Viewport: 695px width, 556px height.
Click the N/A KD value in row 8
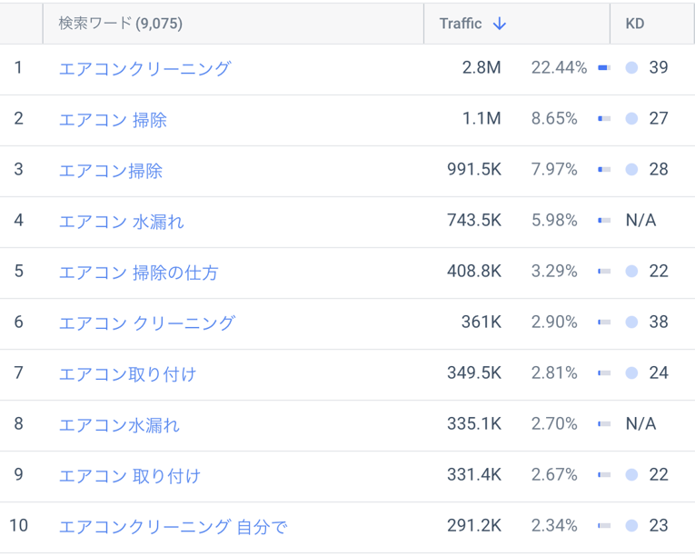[x=640, y=424]
